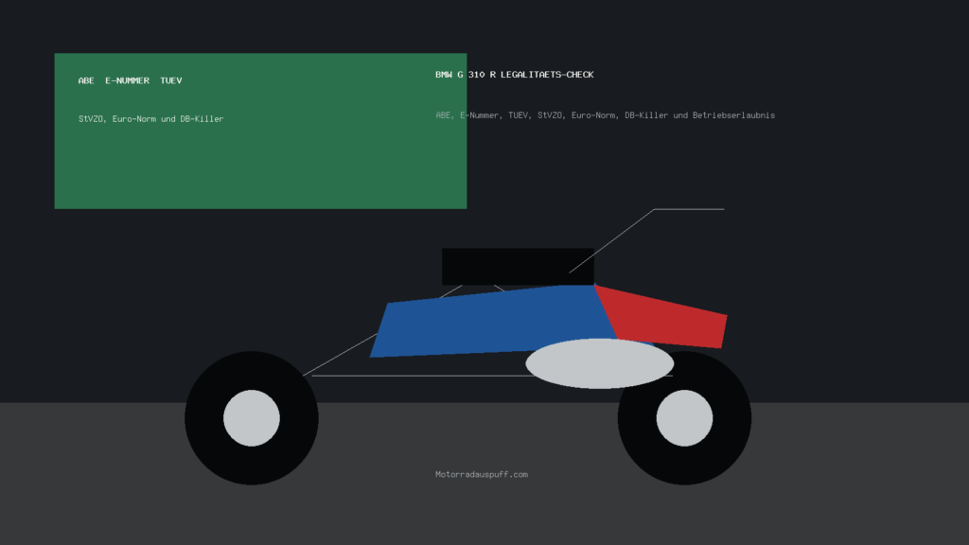Click 'StVZO, Euro-Norm und DB-Killer' text
Screen dimensions: 969x545
point(150,118)
